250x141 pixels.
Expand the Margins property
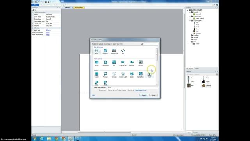[x=33, y=26]
